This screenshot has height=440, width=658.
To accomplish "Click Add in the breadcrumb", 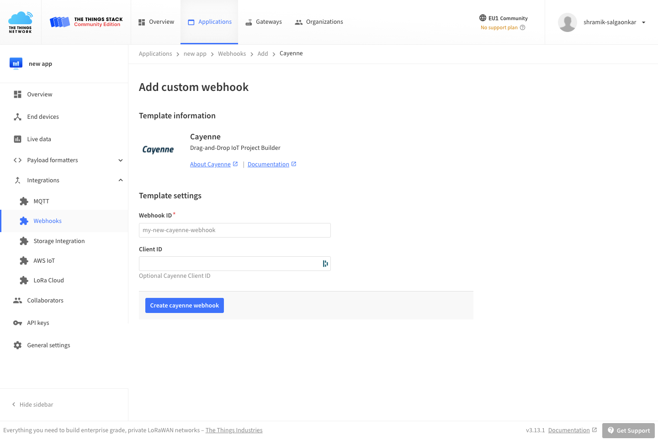I will (x=263, y=53).
